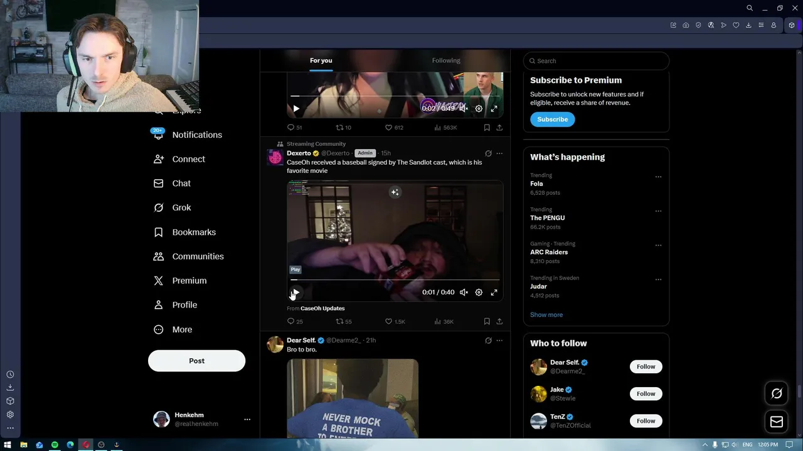
Task: Open browser downloads icon in top toolbar
Action: [748, 25]
